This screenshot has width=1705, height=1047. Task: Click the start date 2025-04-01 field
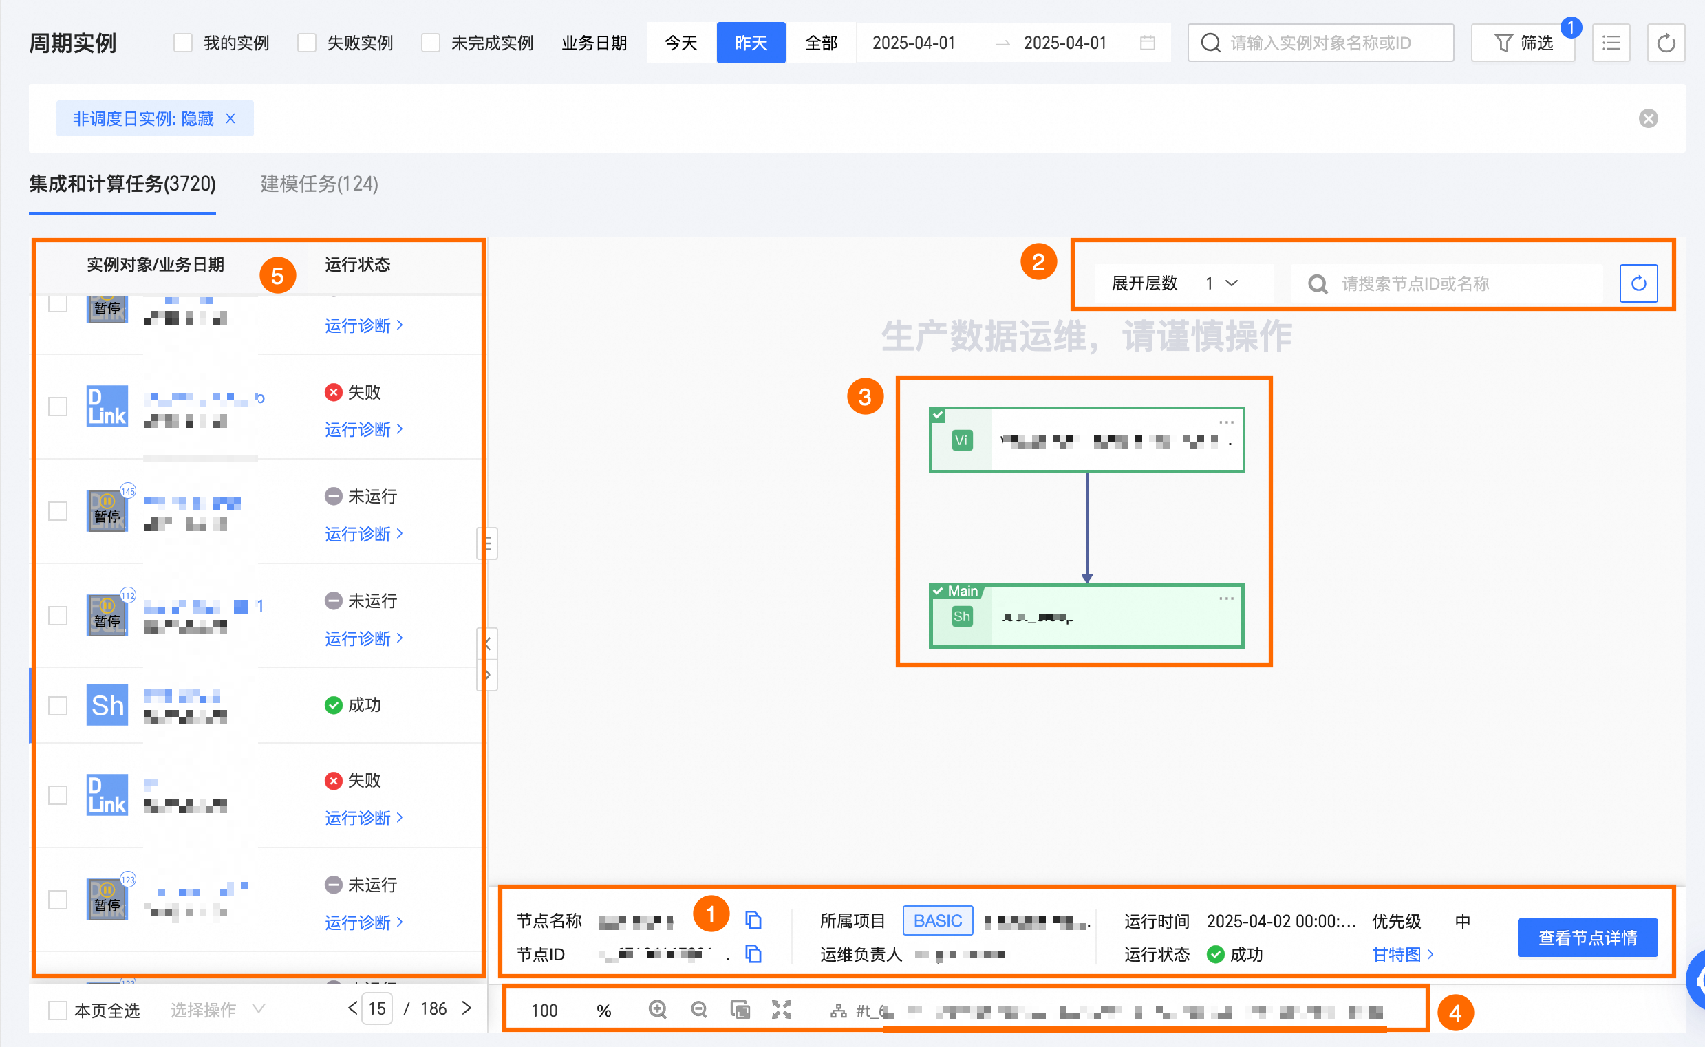[914, 43]
